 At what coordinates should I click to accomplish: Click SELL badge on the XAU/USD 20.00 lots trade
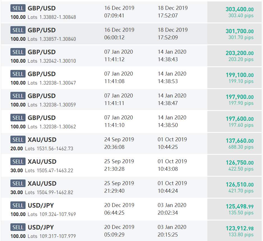coord(18,140)
